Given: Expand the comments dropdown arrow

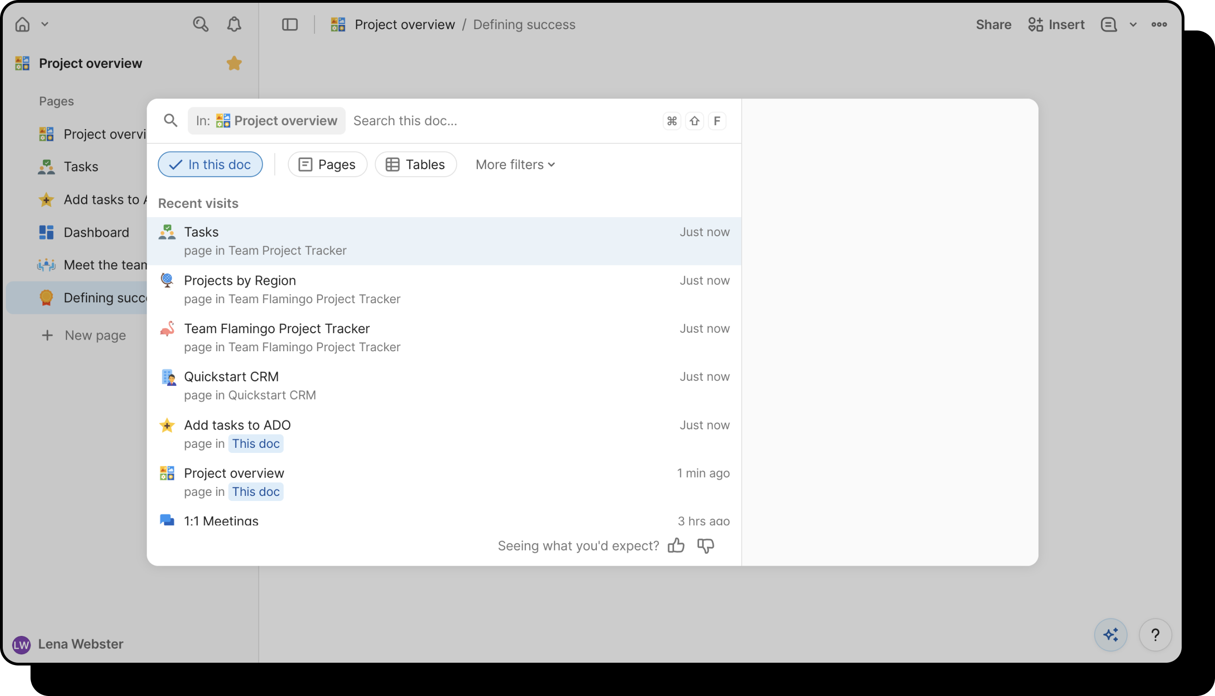Looking at the screenshot, I should [x=1133, y=24].
